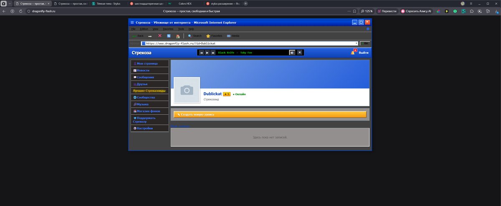Open Моя страница in sidebar
Viewport: 501px width, 206px height.
pyautogui.click(x=150, y=63)
